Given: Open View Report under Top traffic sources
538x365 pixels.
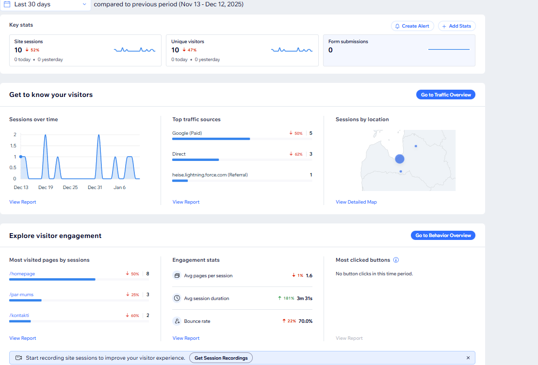Looking at the screenshot, I should (186, 202).
